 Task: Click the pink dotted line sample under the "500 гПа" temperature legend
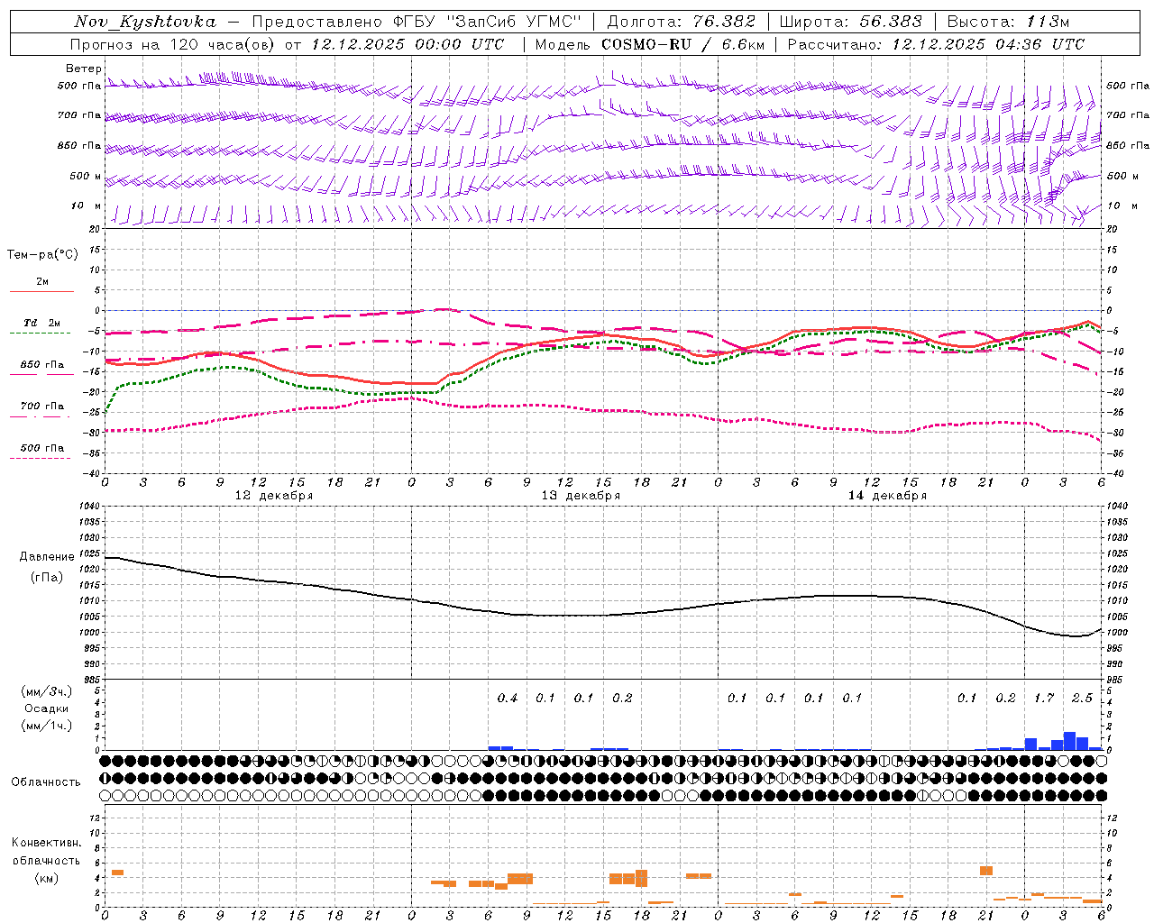(x=41, y=458)
